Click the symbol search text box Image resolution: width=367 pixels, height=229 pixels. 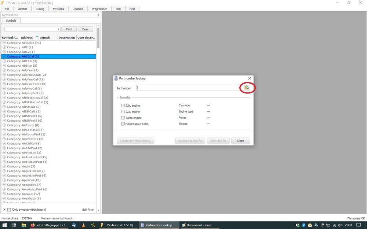click(31, 29)
